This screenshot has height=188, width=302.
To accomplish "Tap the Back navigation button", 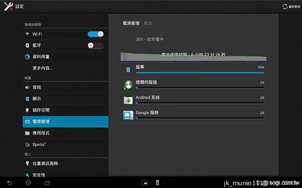I will tap(9, 183).
